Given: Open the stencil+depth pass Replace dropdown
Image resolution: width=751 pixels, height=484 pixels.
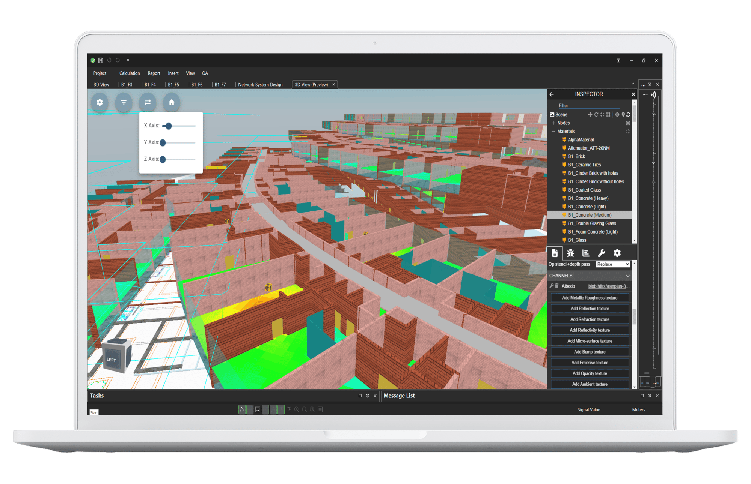Looking at the screenshot, I should click(613, 264).
